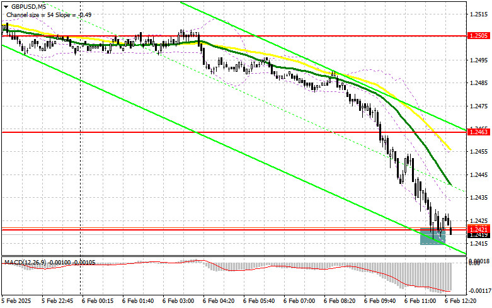Viewport: 492px width, 308px height.
Task: Click the 1.2425 price scale value
Action: (x=479, y=220)
